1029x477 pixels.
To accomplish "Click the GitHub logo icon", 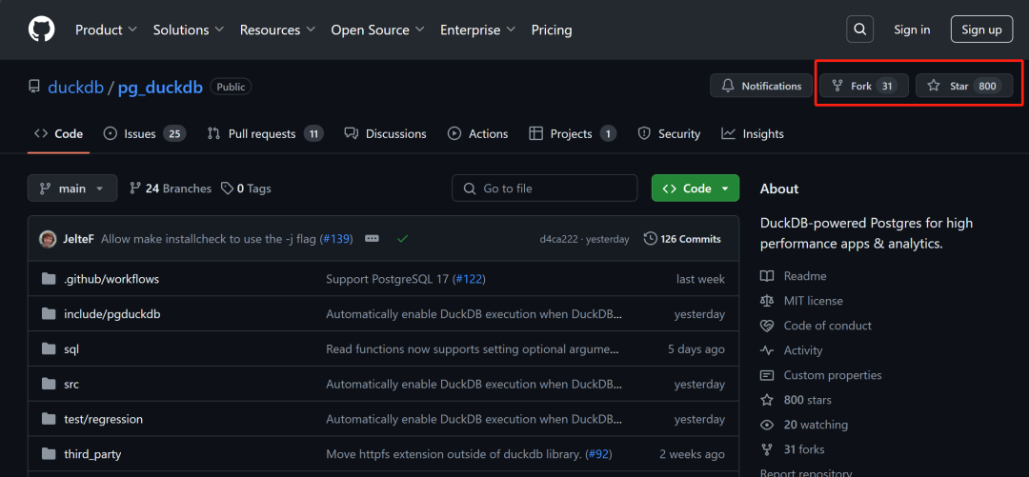I will tap(41, 30).
